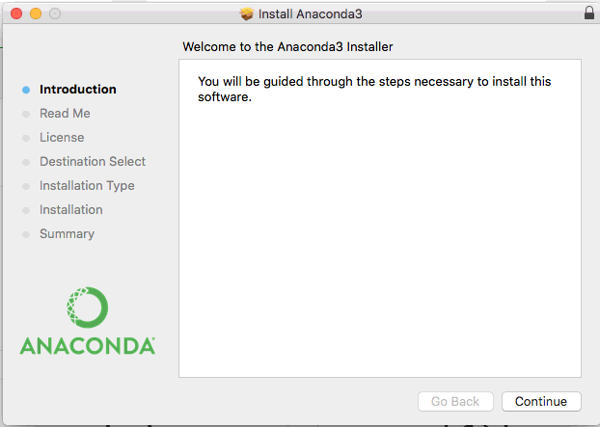Screen dimensions: 600x427
Task: Click the lock icon in the title bar
Action: pyautogui.click(x=589, y=13)
